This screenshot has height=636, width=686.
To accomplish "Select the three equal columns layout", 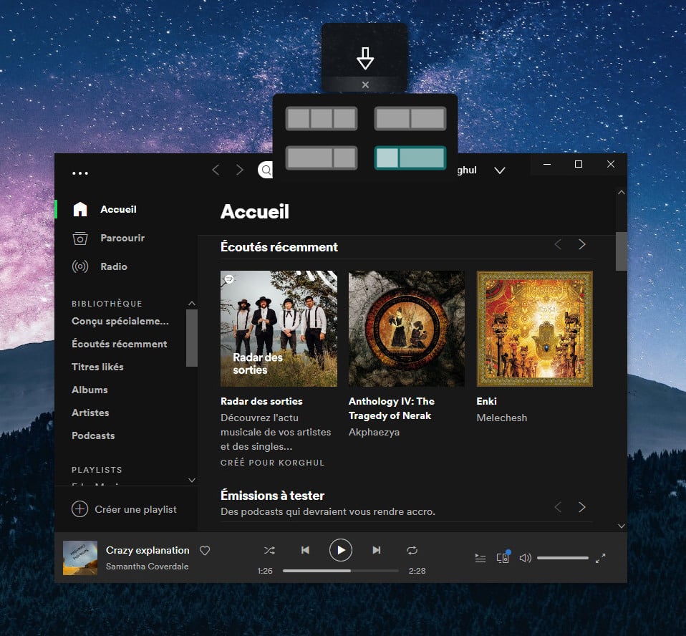I will (x=321, y=119).
